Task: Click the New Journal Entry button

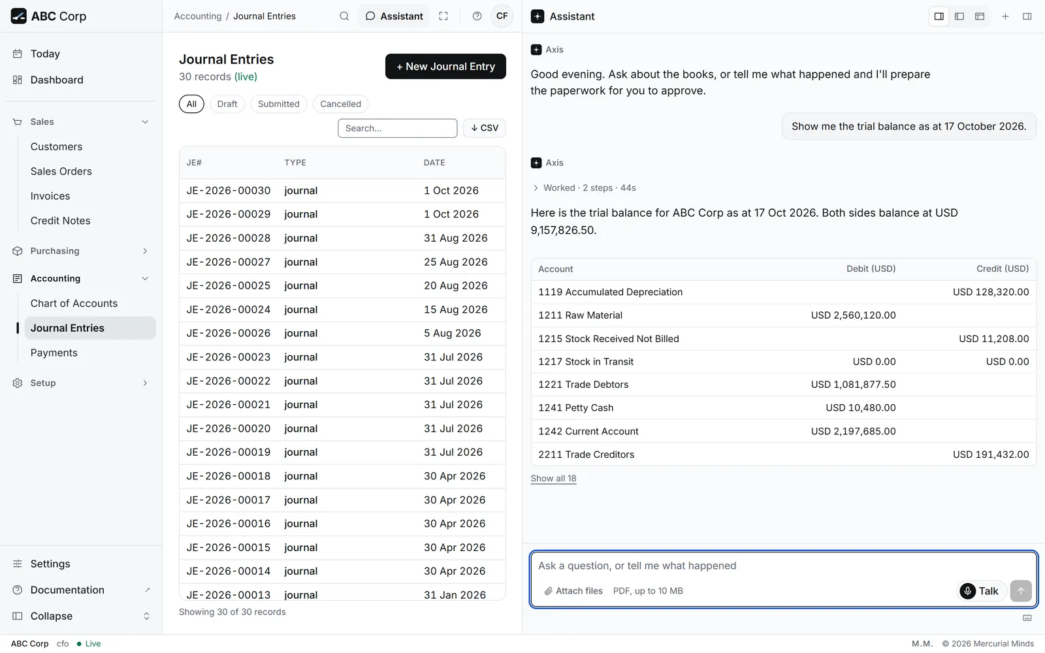Action: [445, 67]
